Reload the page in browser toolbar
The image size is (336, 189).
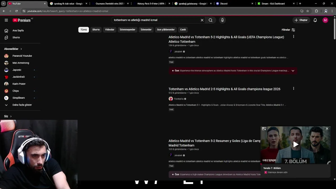click(x=16, y=11)
